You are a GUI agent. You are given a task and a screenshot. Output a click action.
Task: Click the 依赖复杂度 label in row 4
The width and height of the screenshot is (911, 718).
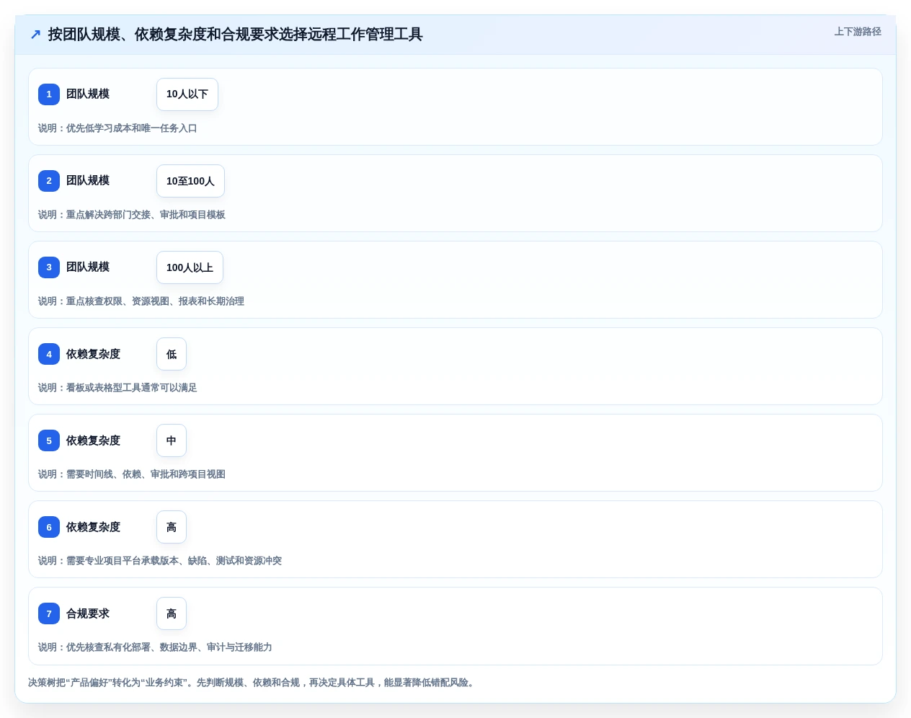93,354
